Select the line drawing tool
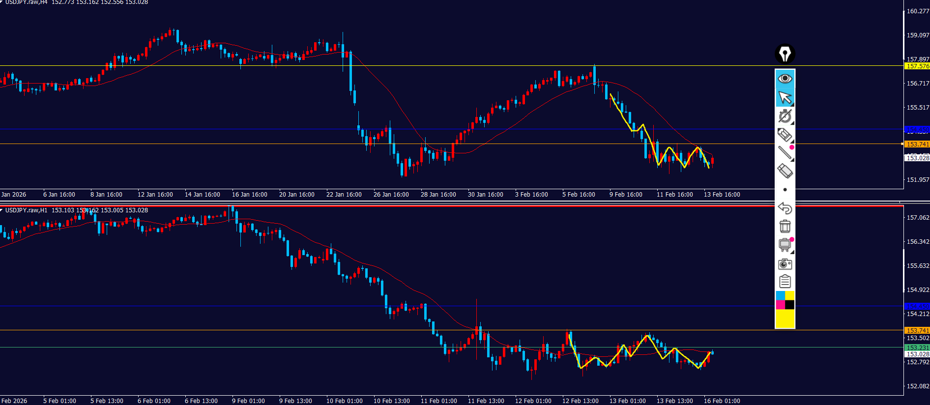The width and height of the screenshot is (930, 405). 785,153
